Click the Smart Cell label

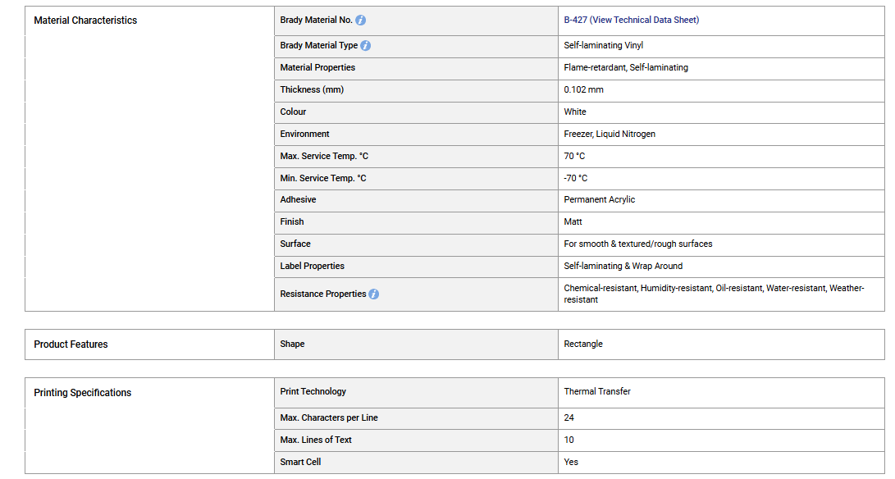(300, 463)
